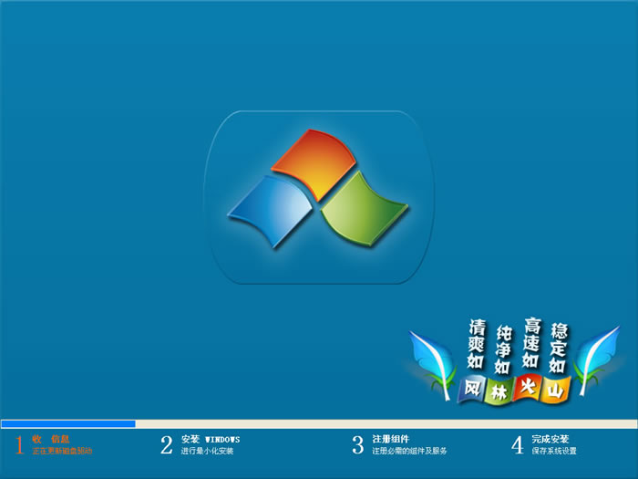Click the green 林 flag tile
638x479 pixels.
[x=499, y=391]
